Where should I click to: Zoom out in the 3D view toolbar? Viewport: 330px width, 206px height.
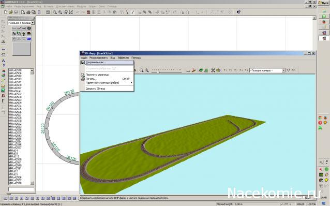pos(141,70)
